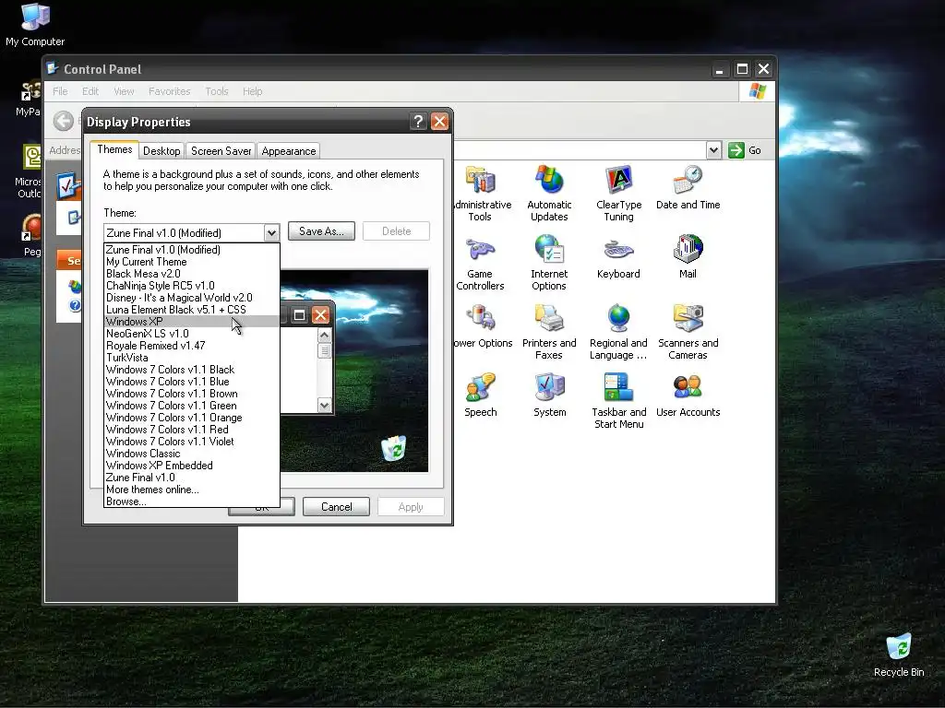Choose NeoGeniX LS v1.0 theme

[192, 334]
